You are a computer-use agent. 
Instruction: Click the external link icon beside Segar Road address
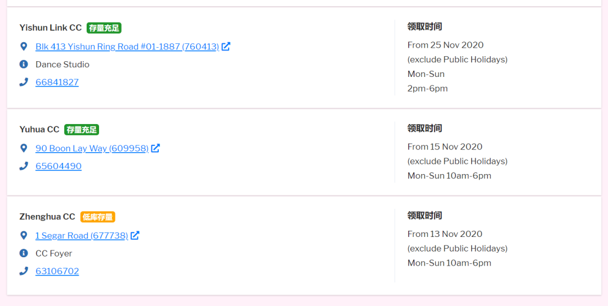pyautogui.click(x=135, y=235)
